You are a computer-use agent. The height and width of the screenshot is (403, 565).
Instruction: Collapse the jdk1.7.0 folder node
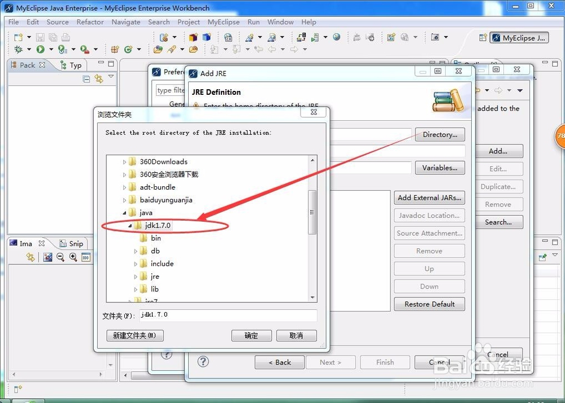[130, 226]
